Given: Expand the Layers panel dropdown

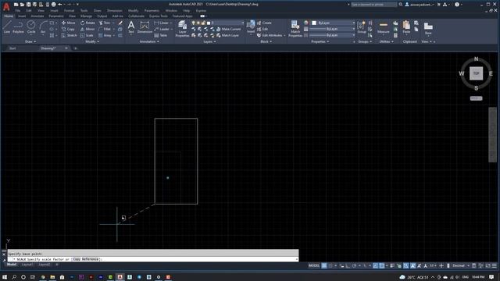Looking at the screenshot, I should [x=209, y=41].
